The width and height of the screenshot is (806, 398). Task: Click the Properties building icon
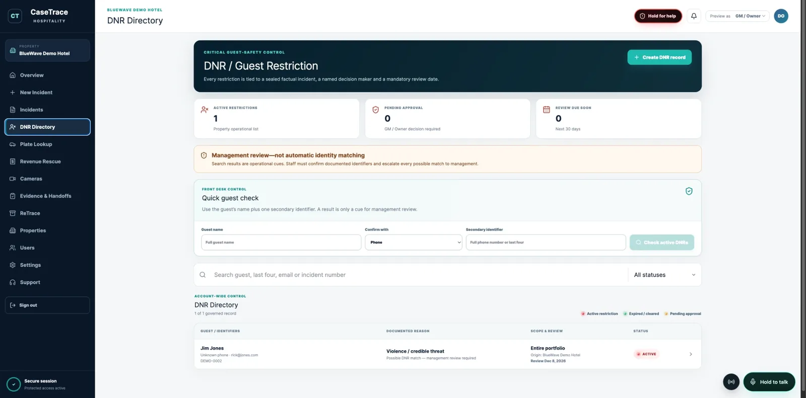(x=13, y=230)
